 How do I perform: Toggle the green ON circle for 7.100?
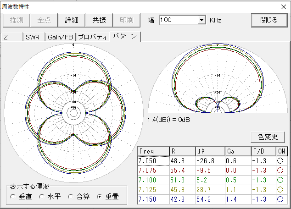(x=280, y=180)
